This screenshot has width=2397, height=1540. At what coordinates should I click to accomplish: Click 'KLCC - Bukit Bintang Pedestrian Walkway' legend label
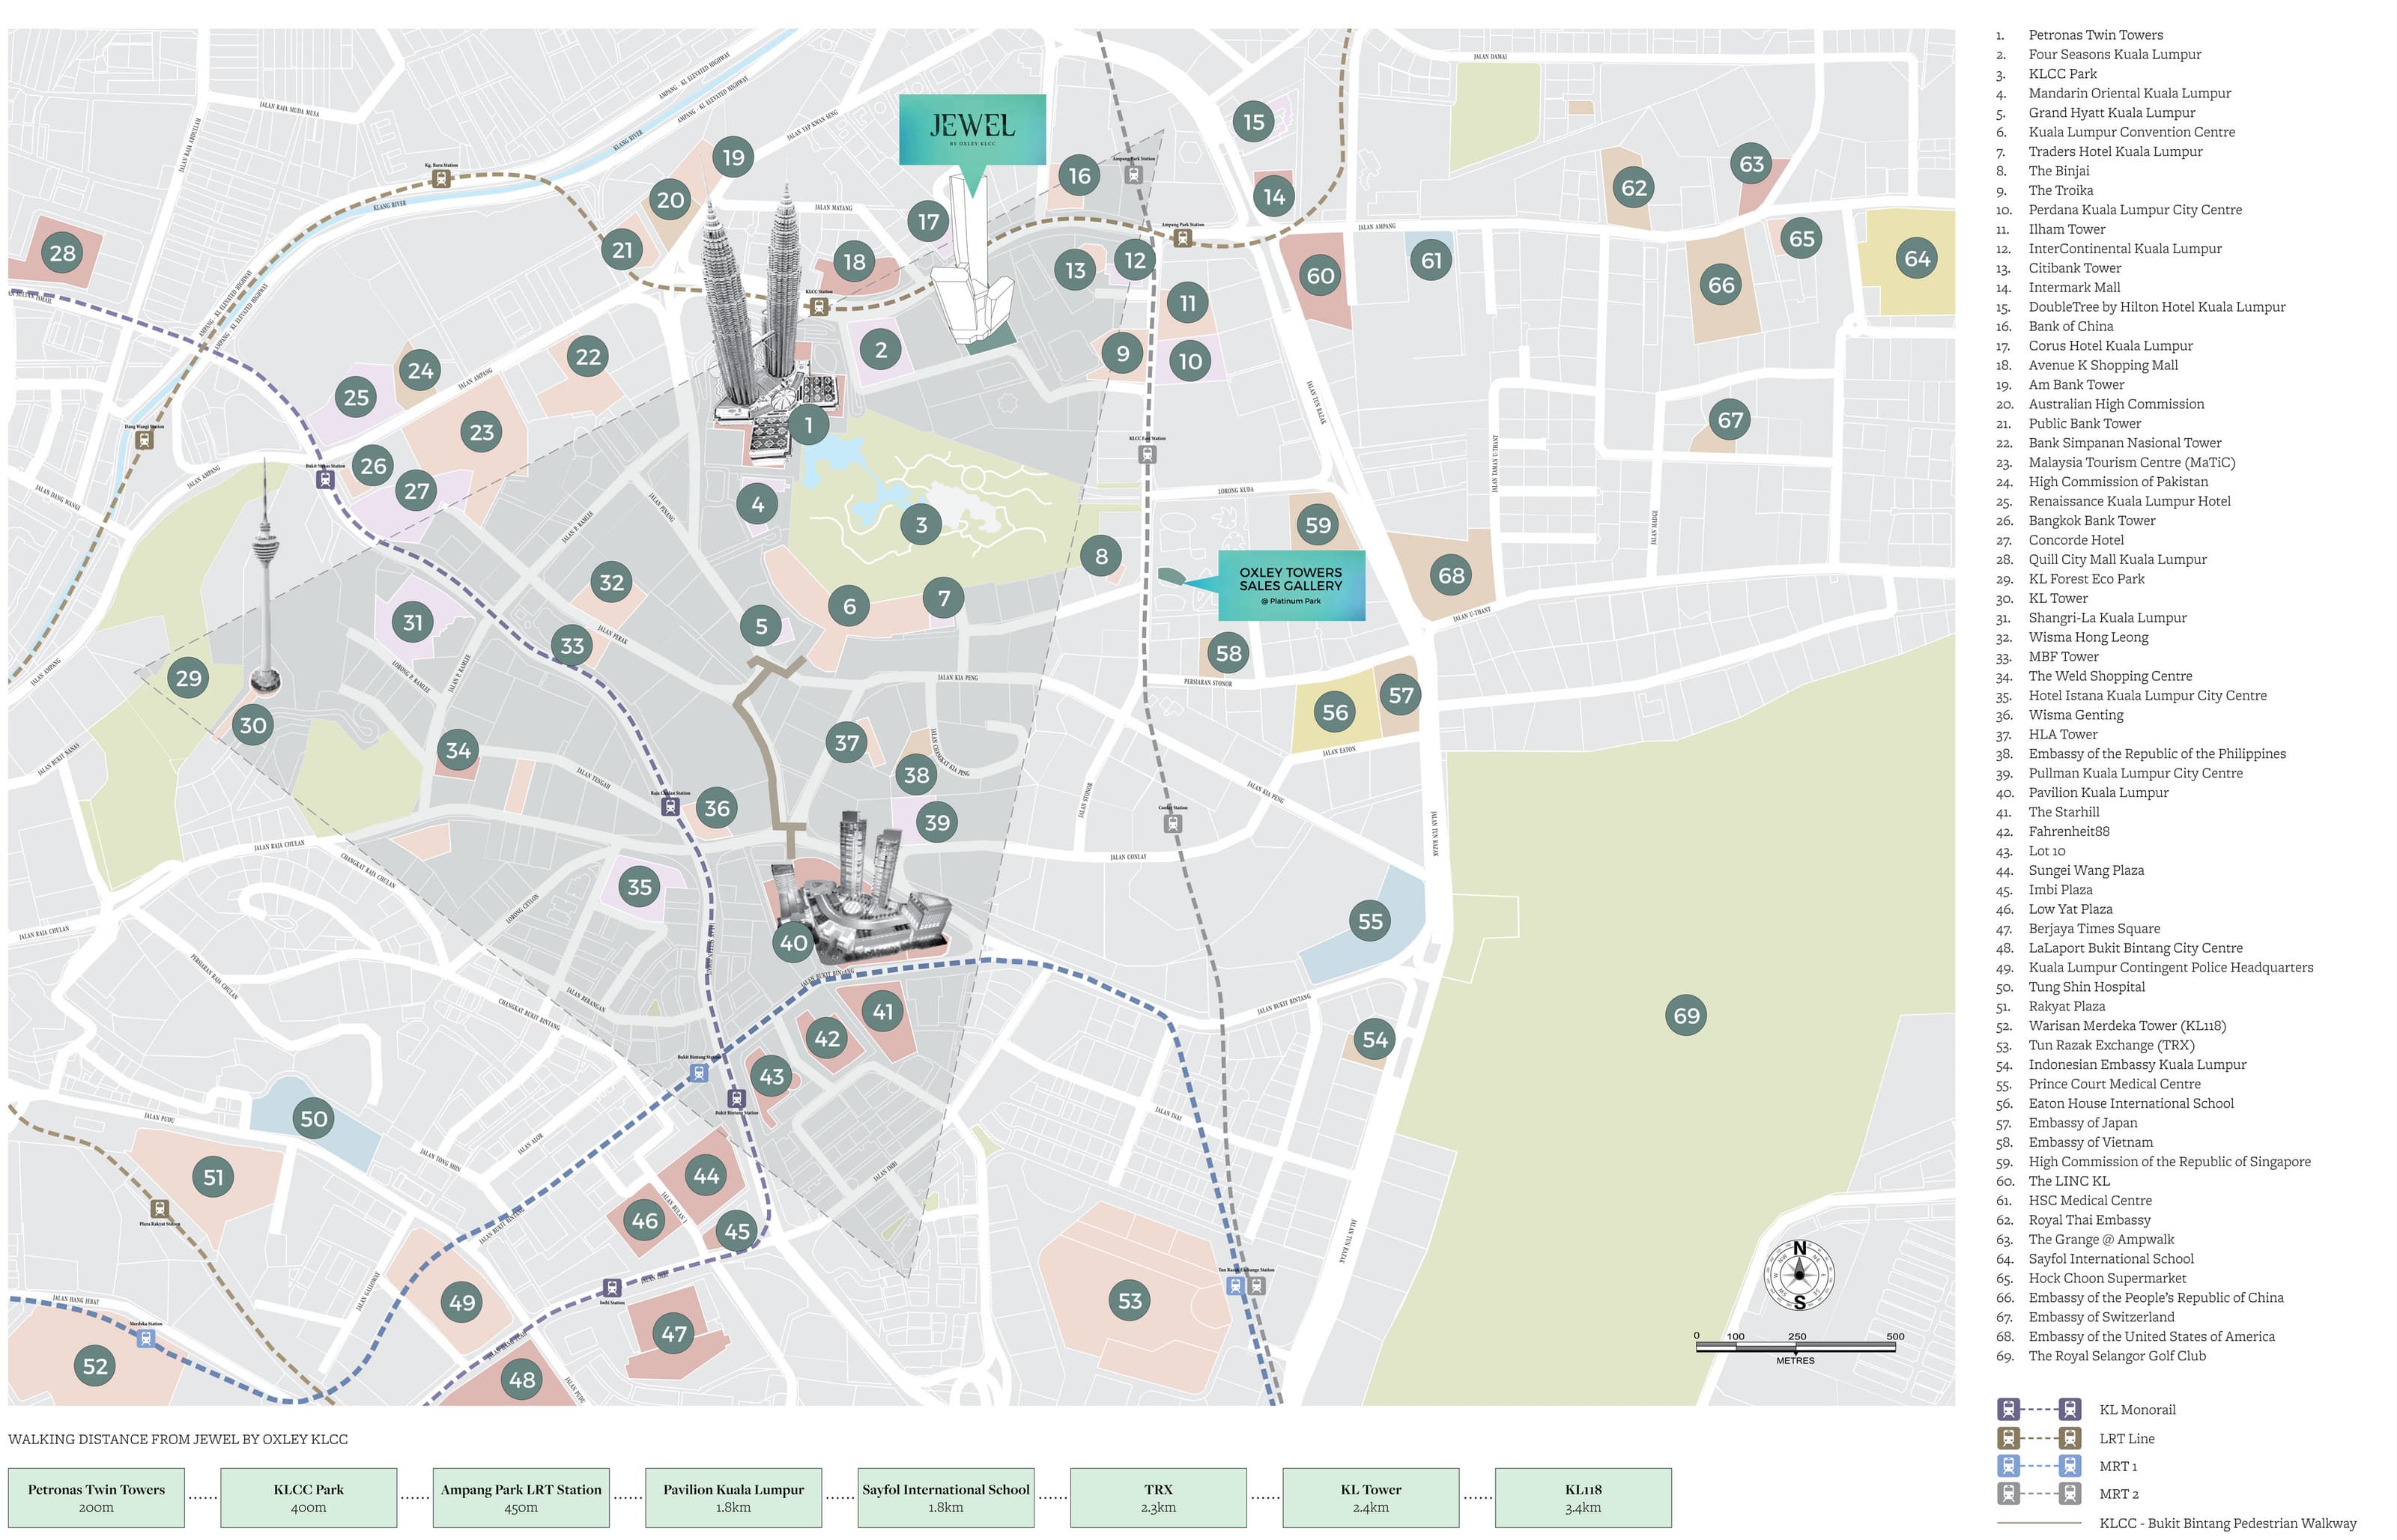click(x=2227, y=1524)
